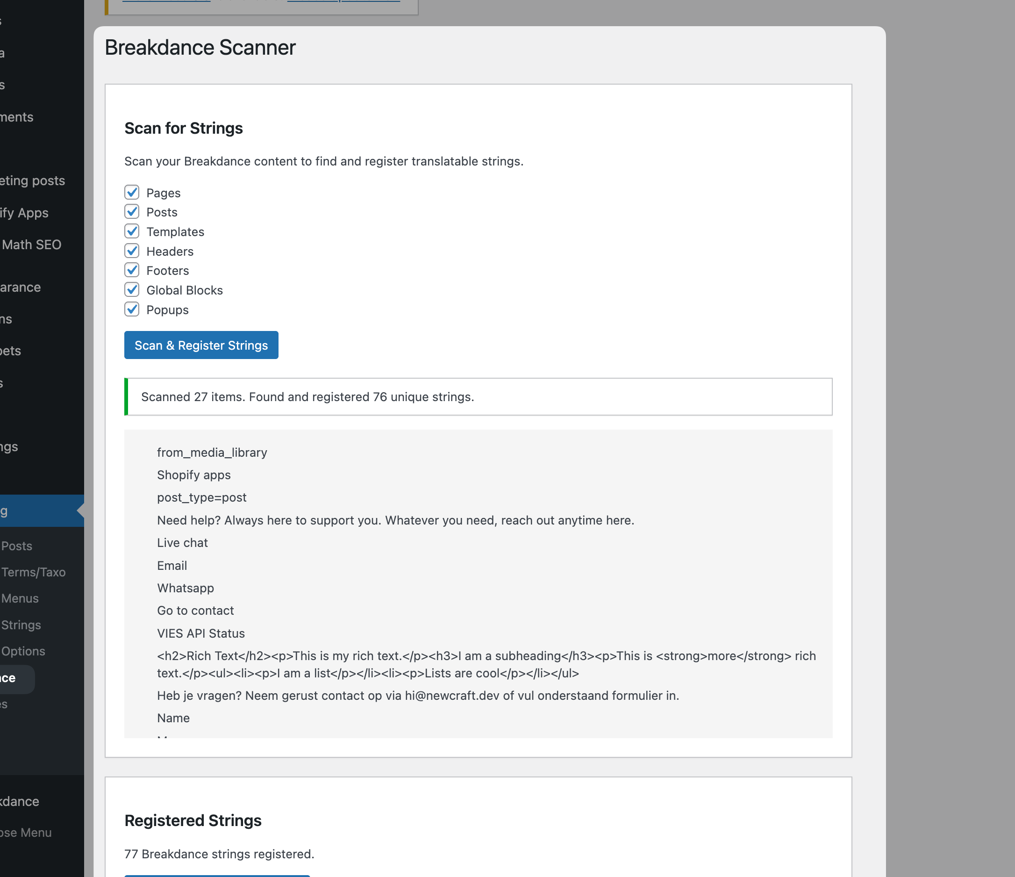Click the Scan & Register Strings button
Screen dimensions: 1015x877
[x=201, y=345]
